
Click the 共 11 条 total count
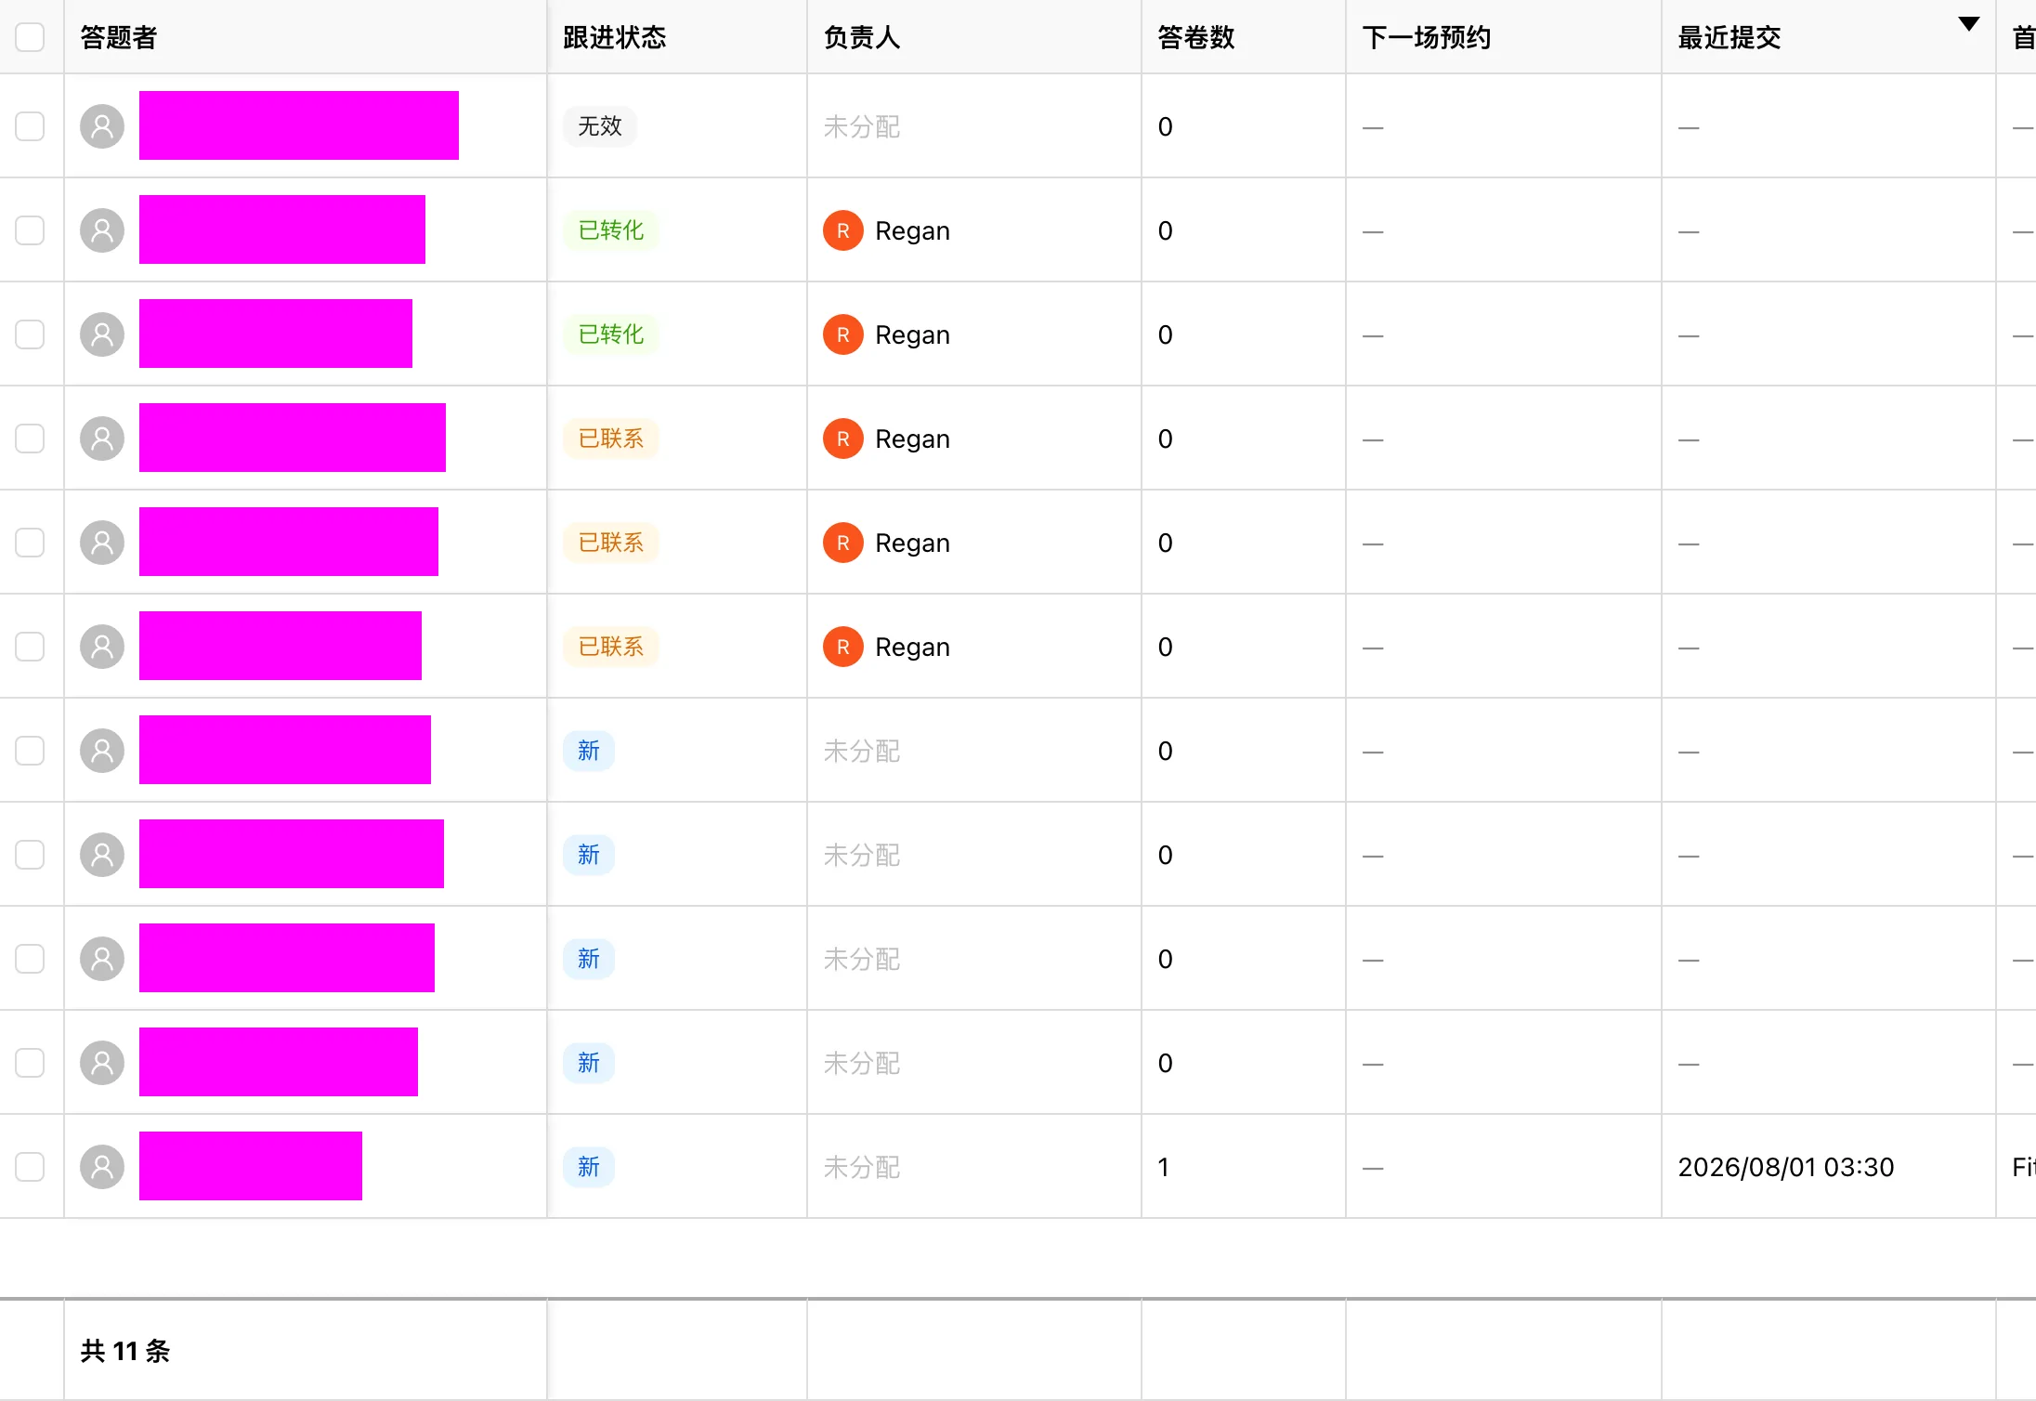click(x=125, y=1351)
